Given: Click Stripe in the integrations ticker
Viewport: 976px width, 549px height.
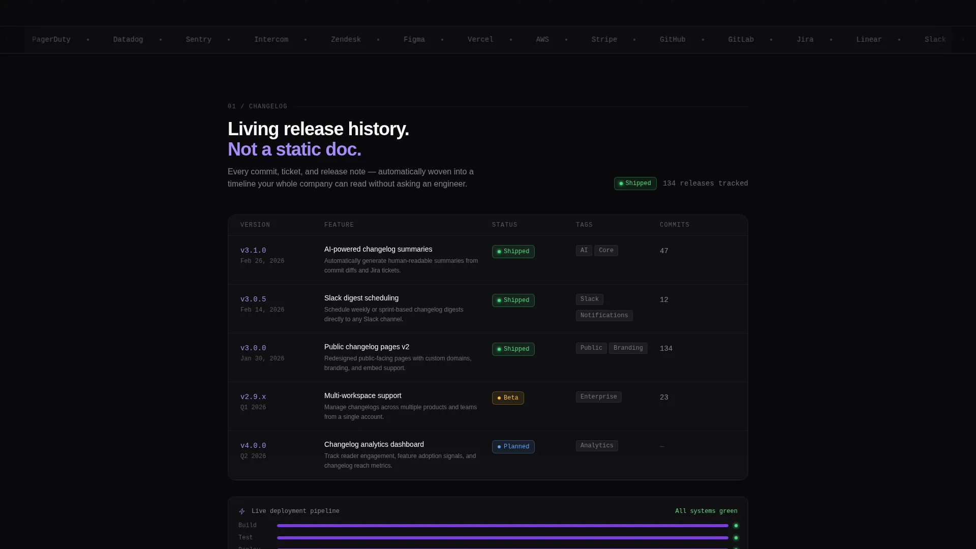Looking at the screenshot, I should 604,40.
